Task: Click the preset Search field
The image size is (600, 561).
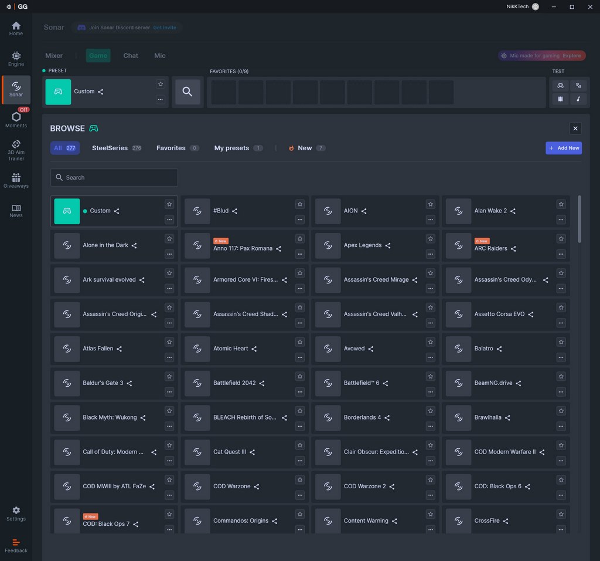Action: coord(114,177)
